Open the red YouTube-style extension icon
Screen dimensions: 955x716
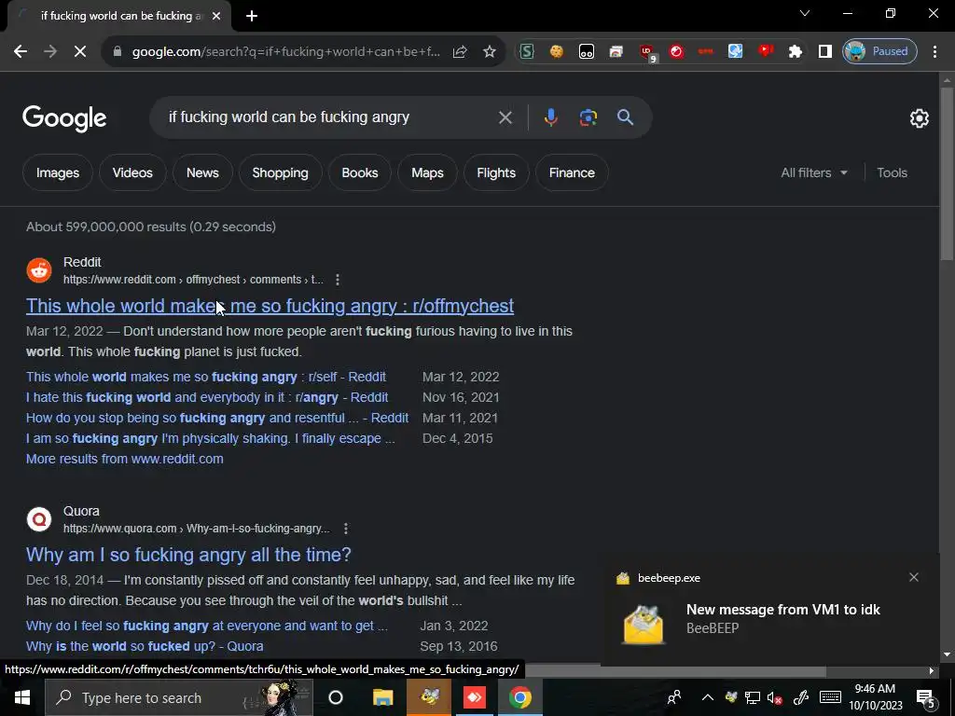pyautogui.click(x=766, y=52)
